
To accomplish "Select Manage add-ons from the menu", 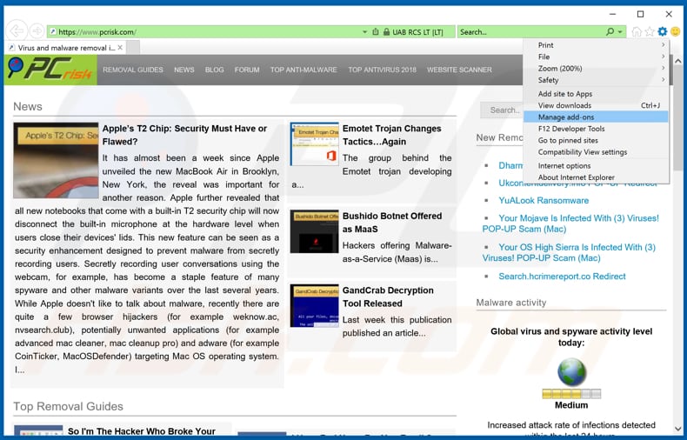I will click(566, 117).
